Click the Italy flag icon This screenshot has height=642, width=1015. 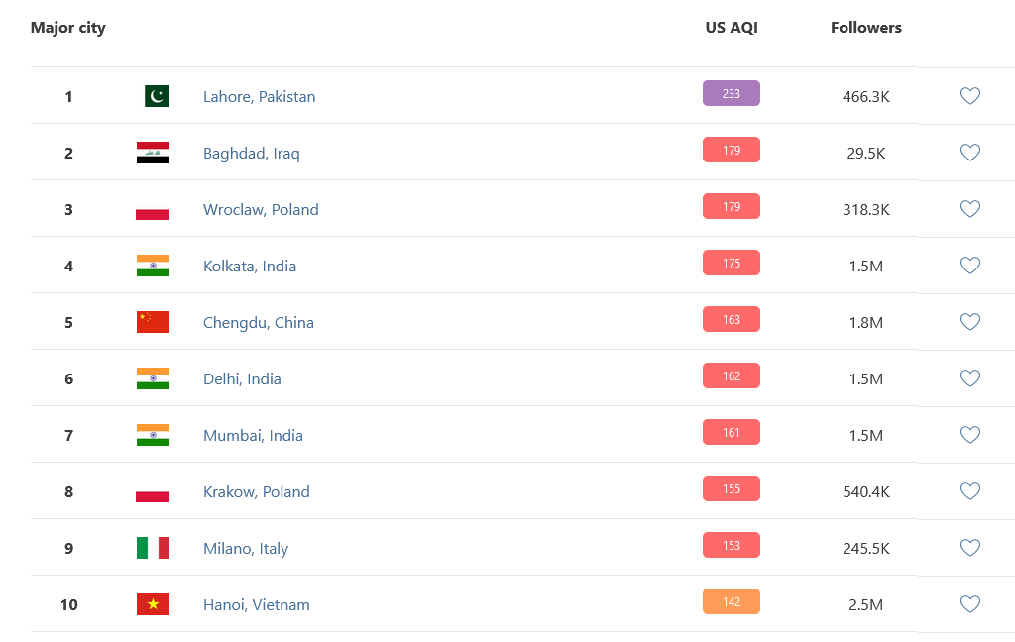click(153, 548)
